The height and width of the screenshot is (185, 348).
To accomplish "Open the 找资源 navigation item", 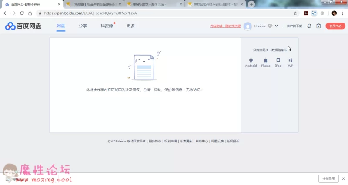I will pos(107,26).
